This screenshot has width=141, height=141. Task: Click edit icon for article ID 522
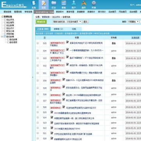click(52, 128)
